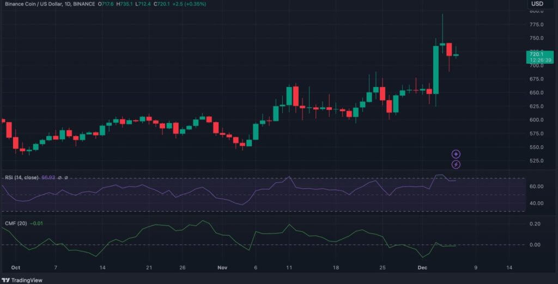Click the open price O717.6
The image size is (558, 284).
[105, 4]
